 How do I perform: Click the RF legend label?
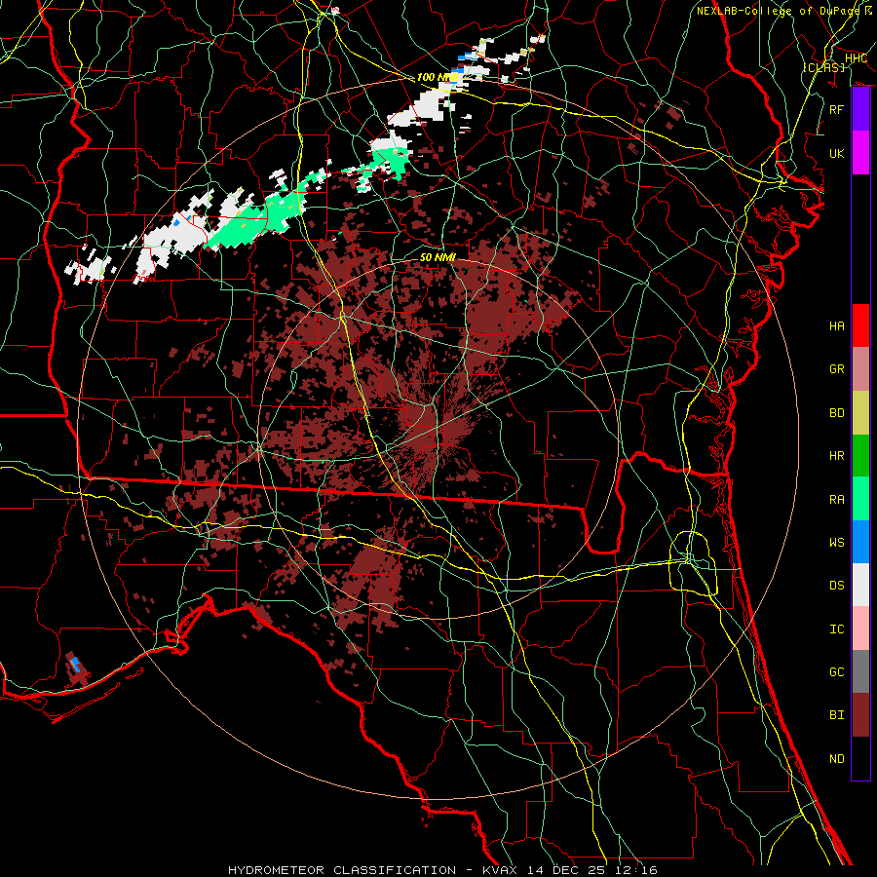837,109
